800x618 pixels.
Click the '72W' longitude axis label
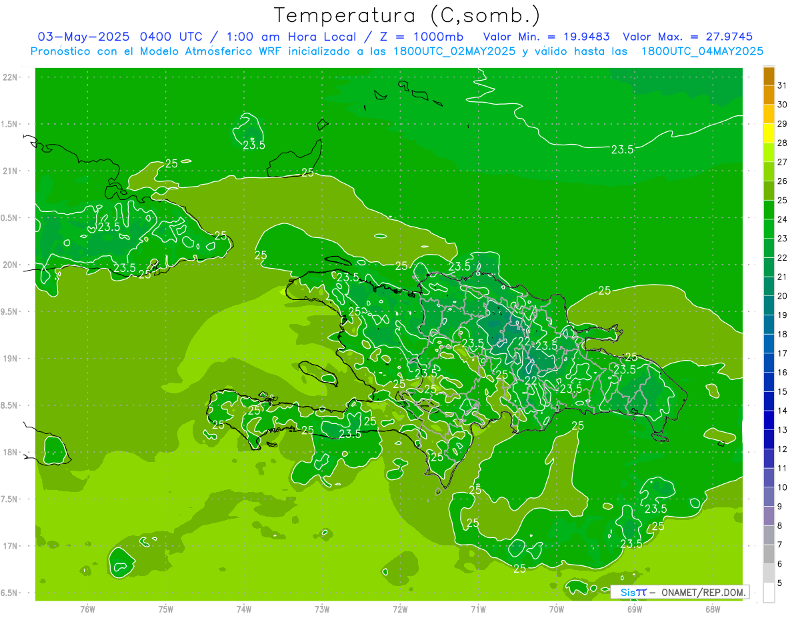coord(400,609)
